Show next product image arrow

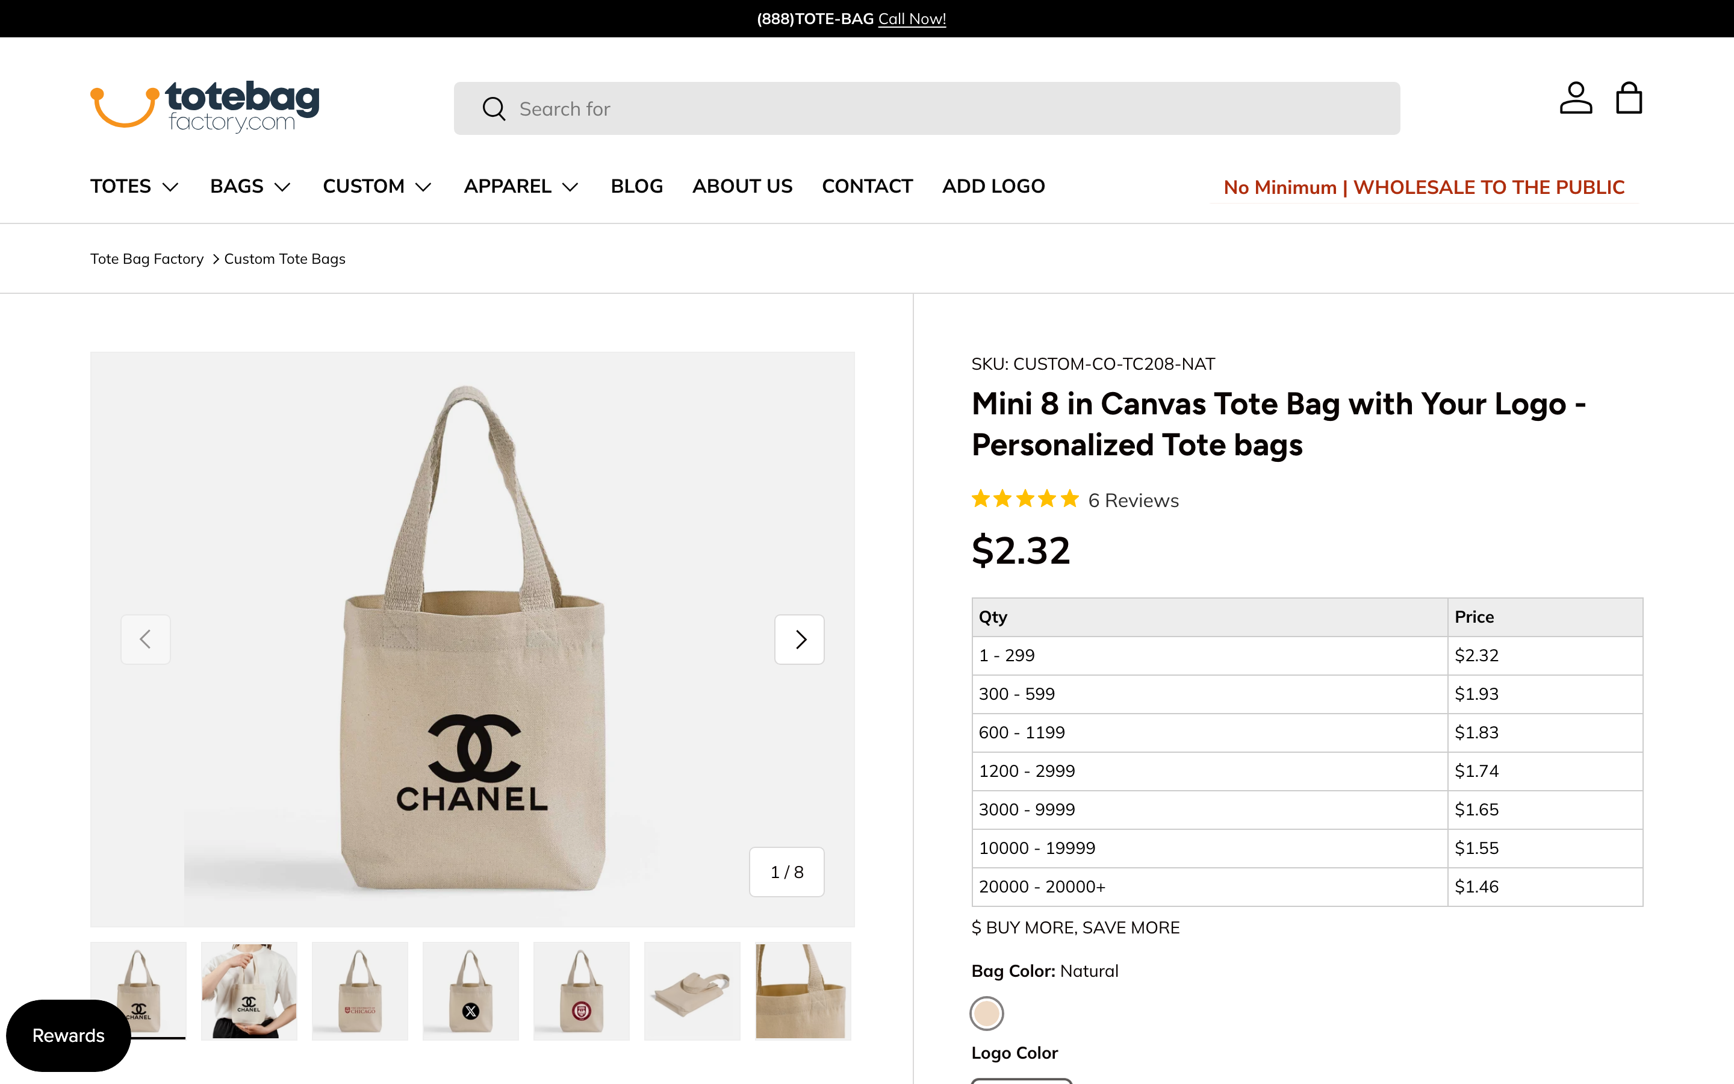(x=800, y=639)
